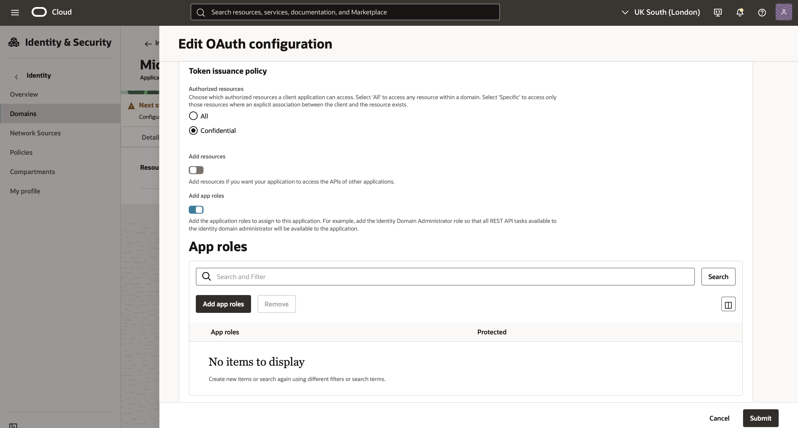Enable the Add resources toggle
Viewport: 798px width, 428px height.
coord(196,170)
